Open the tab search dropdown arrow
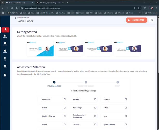The image size is (159, 130). click(3, 3)
